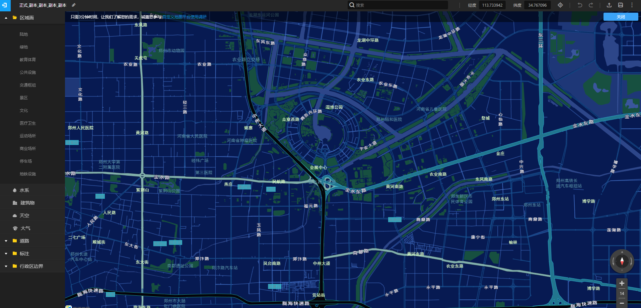The image size is (641, 308).
Task: Click the 郑州市动物园 label on the map
Action: click(x=171, y=50)
